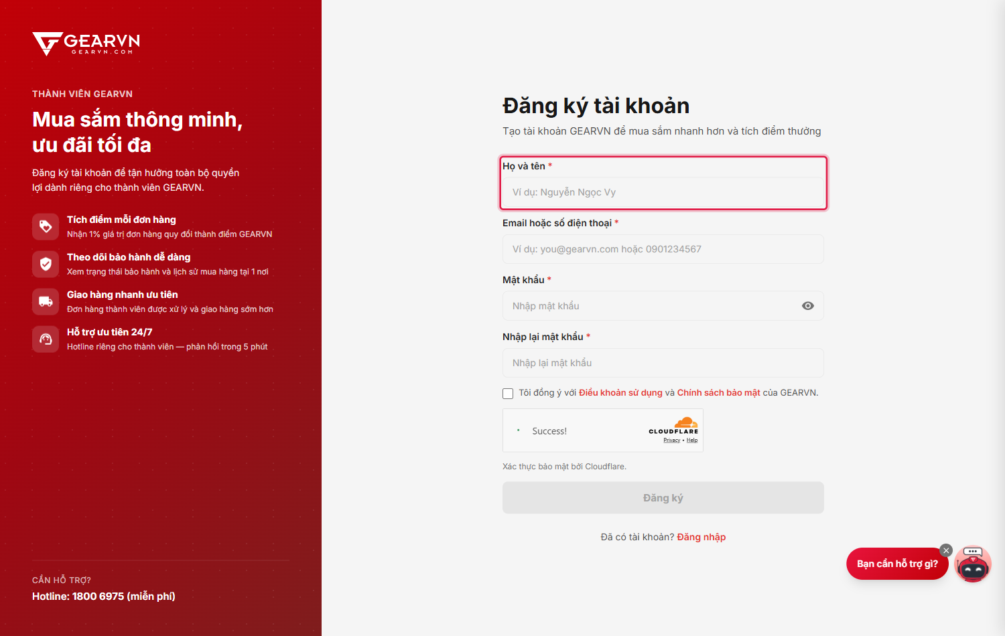The width and height of the screenshot is (1005, 636).
Task: Click the Cloudflare logo
Action: 673,426
